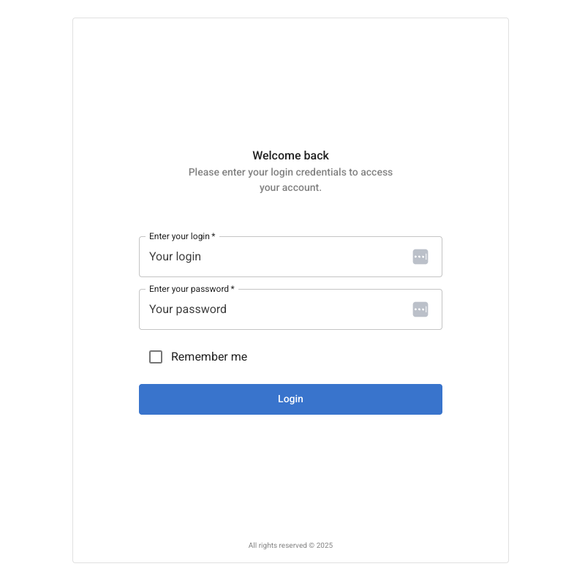Click the "Your password" placeholder text
Screen dimensions: 585x580
click(188, 309)
